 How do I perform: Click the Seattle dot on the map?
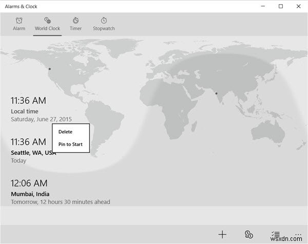50,69
